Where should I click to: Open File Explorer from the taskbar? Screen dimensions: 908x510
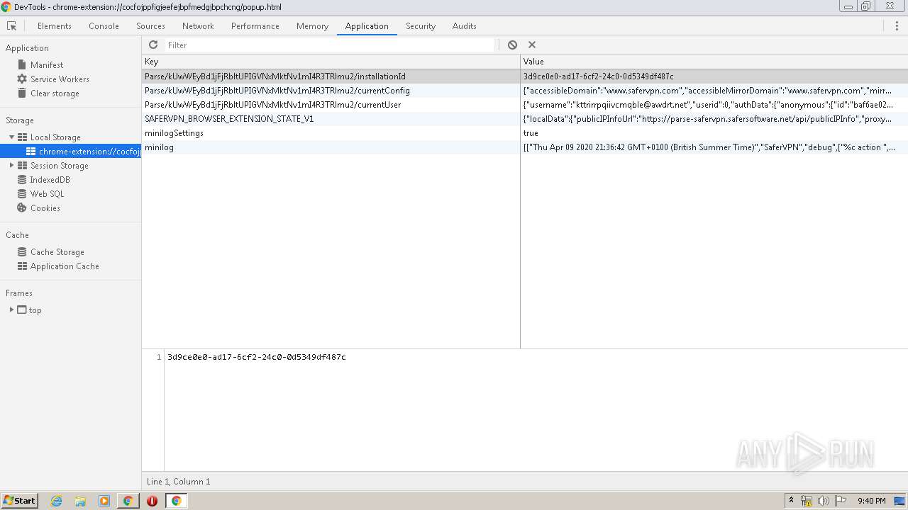point(80,501)
